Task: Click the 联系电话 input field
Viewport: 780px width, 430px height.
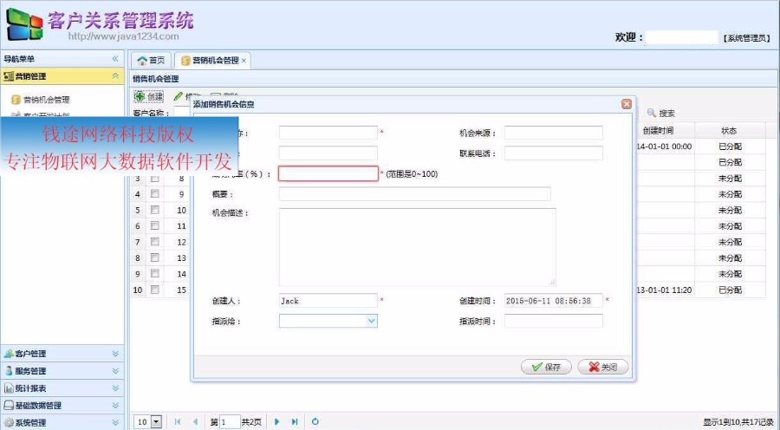Action: coord(553,153)
